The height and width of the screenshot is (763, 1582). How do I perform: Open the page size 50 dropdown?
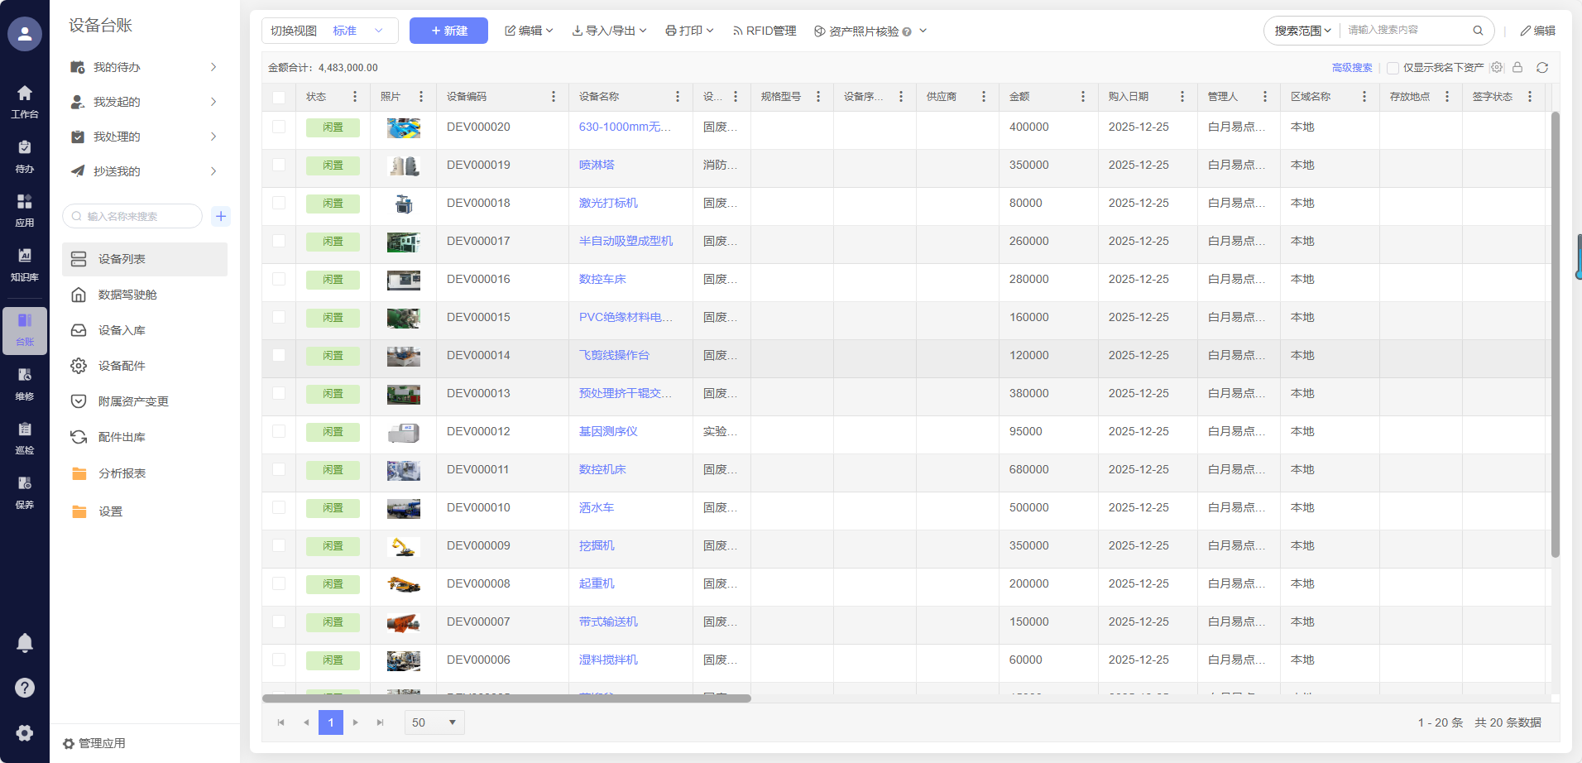pos(434,722)
